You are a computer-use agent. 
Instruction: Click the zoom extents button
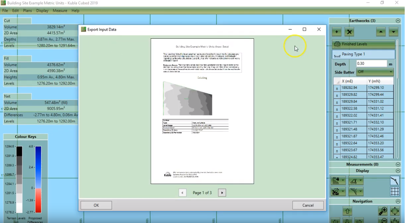pyautogui.click(x=395, y=211)
